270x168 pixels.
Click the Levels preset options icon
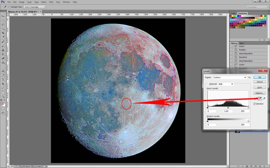tap(249, 78)
